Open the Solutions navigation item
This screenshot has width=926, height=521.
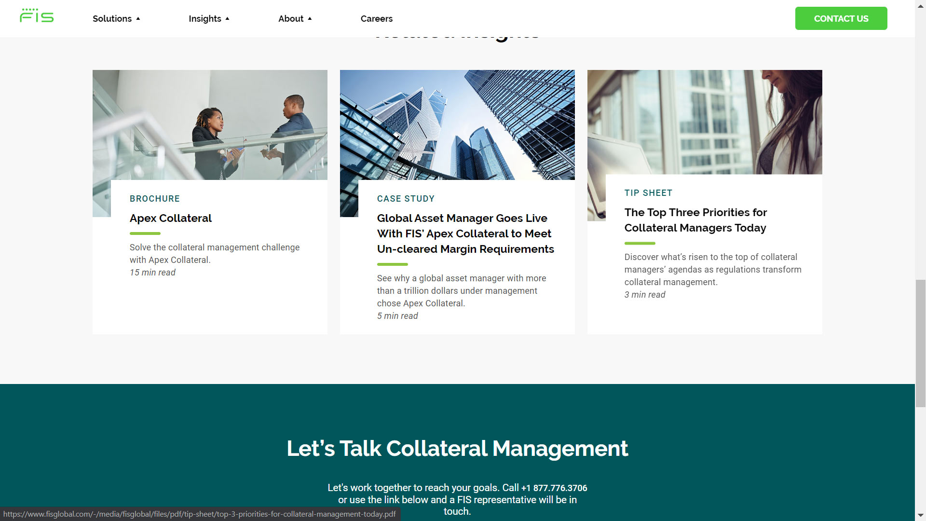112,19
